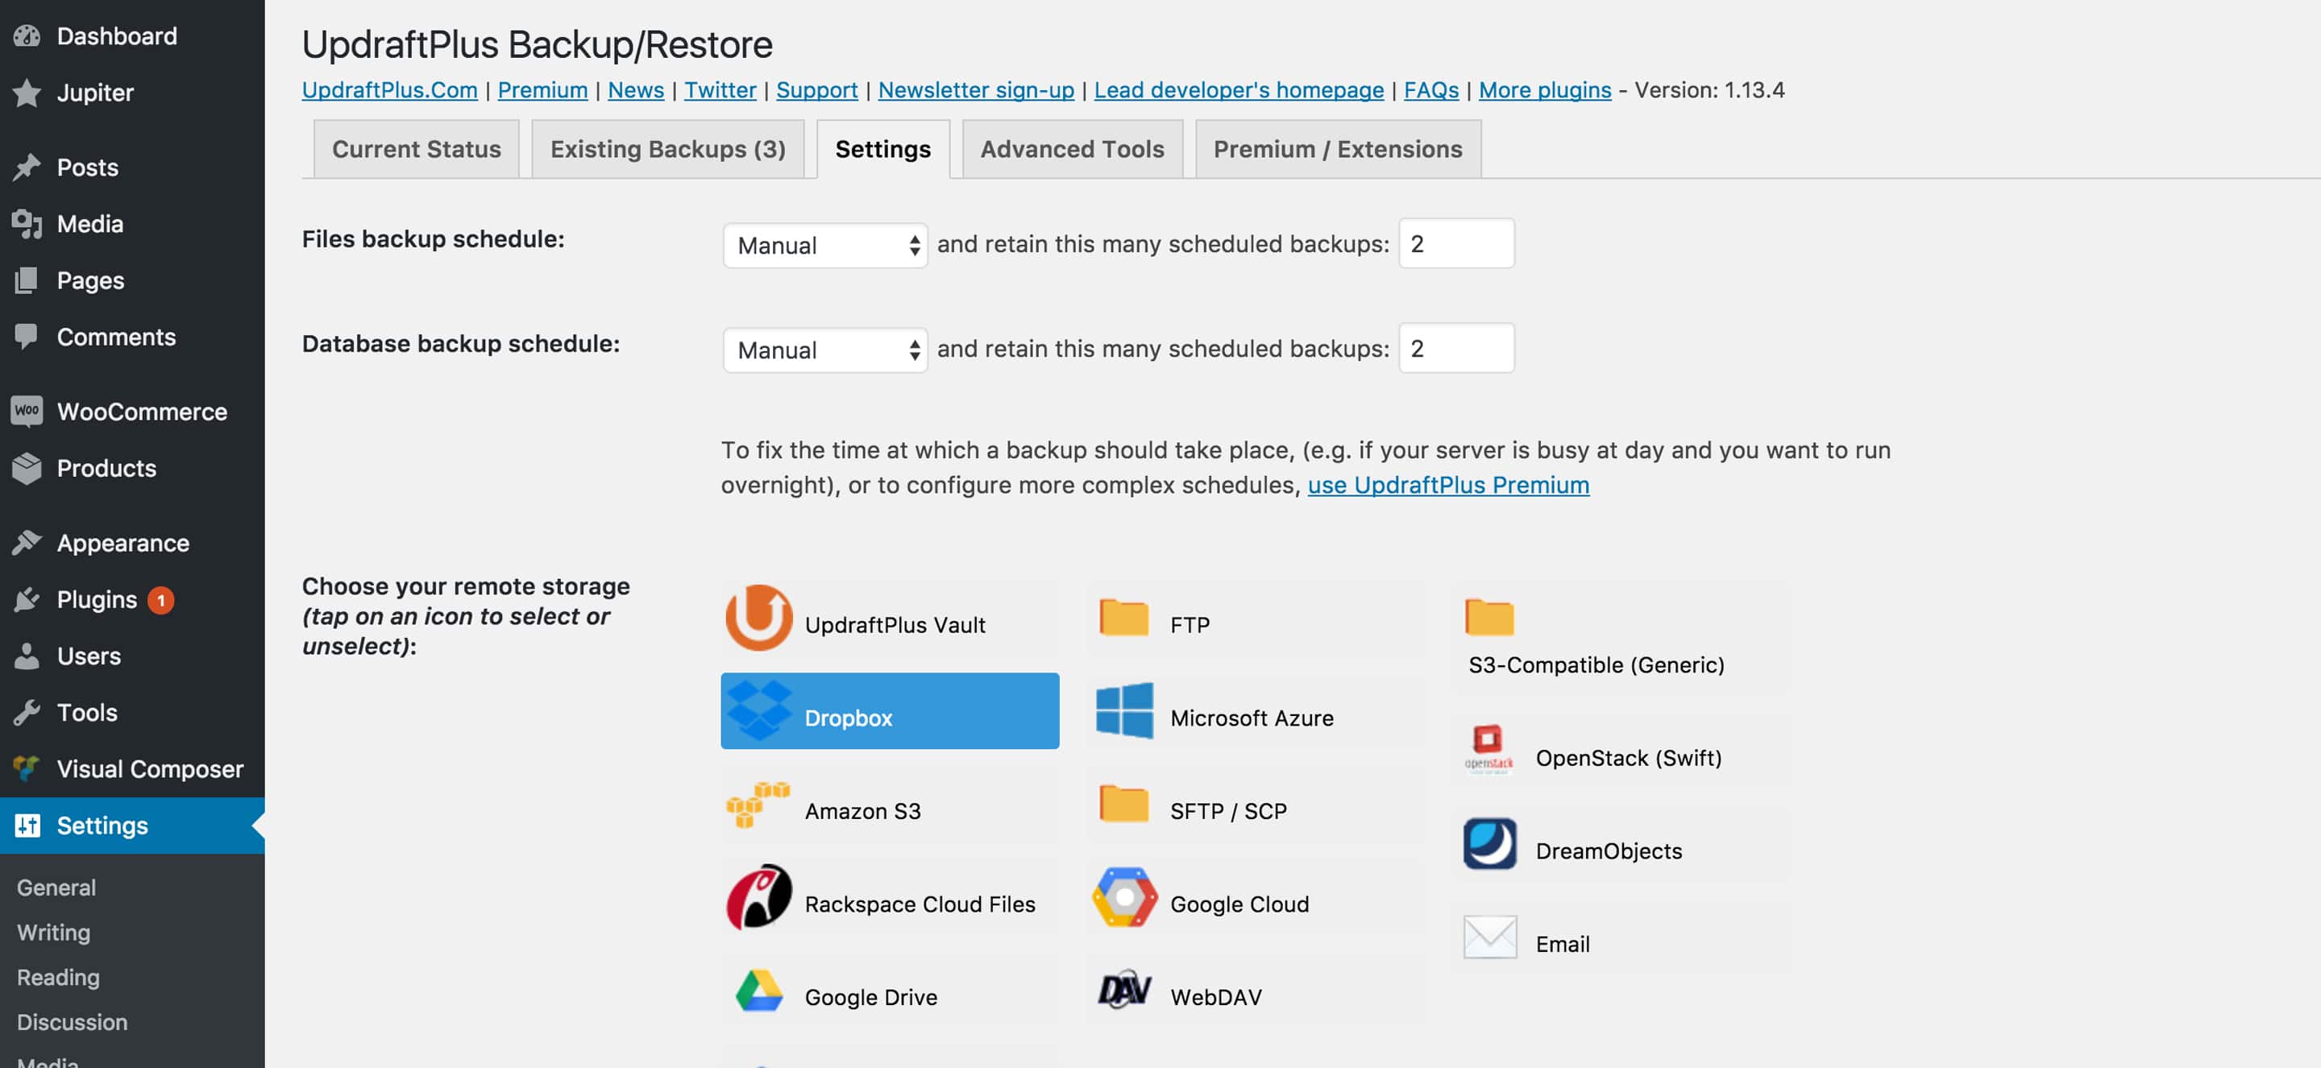
Task: Focus the database backup retain count field
Action: click(1456, 348)
